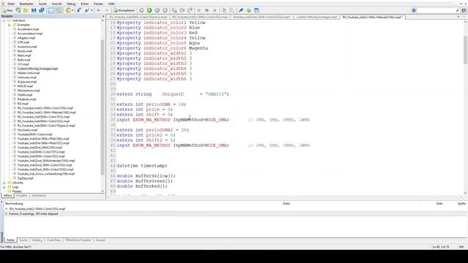Viewport: 468px width, 263px height.
Task: Select Stochastic.mq4 in the Navigator tree
Action: tap(27, 130)
